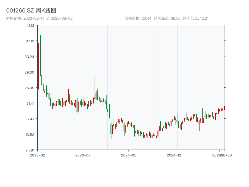This screenshot has height=187, width=249.
Task: Select the 2023-09 x-axis date label
Action: [84, 155]
